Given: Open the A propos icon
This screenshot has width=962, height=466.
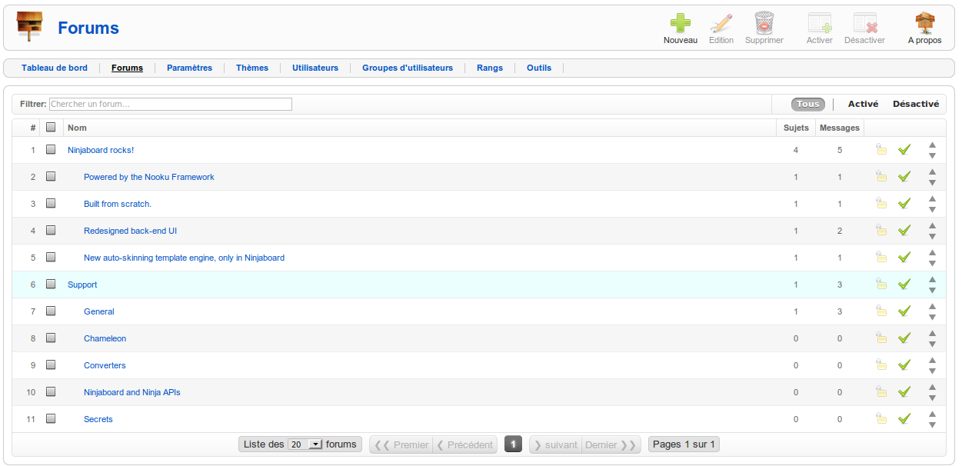Looking at the screenshot, I should pyautogui.click(x=924, y=24).
